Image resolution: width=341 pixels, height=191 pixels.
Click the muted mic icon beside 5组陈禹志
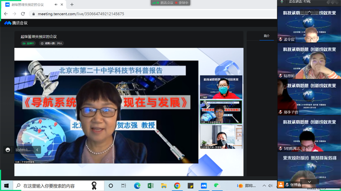[x=281, y=148]
